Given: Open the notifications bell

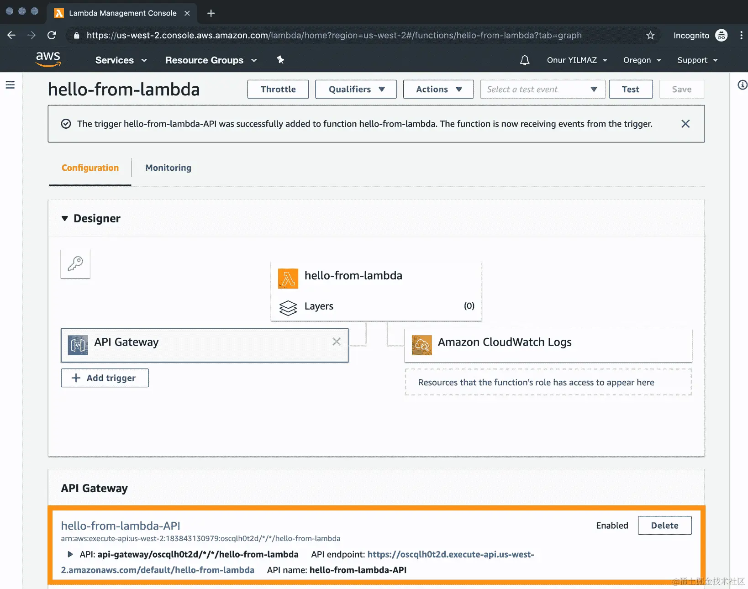Looking at the screenshot, I should (524, 60).
